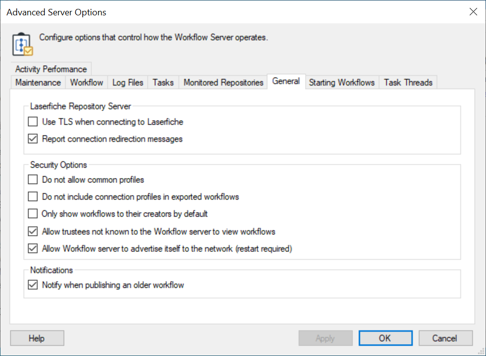Open the Tasks tab

tap(163, 83)
